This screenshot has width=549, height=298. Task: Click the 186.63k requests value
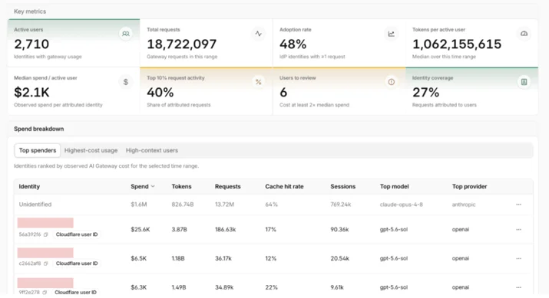coord(225,230)
